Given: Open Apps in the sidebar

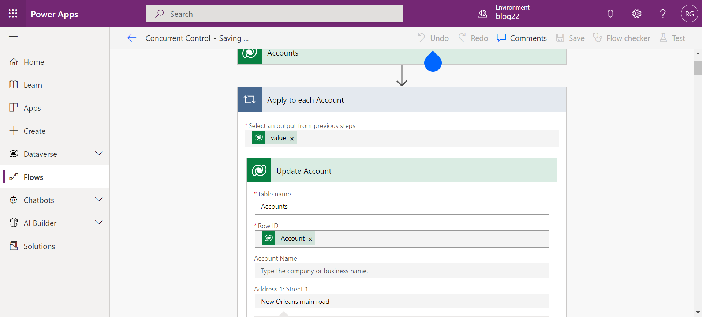Looking at the screenshot, I should (55, 108).
